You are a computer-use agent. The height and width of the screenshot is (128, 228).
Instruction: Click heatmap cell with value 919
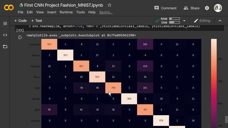[97, 77]
